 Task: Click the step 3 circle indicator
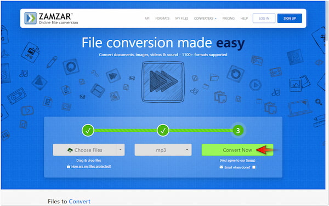coord(238,131)
